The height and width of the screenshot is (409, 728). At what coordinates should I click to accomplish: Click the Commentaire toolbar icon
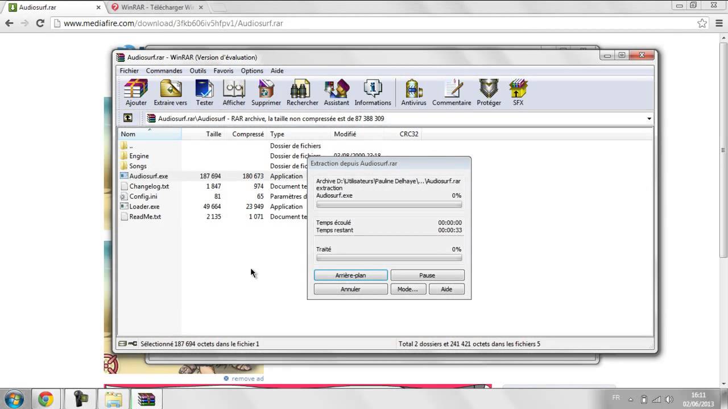point(452,93)
